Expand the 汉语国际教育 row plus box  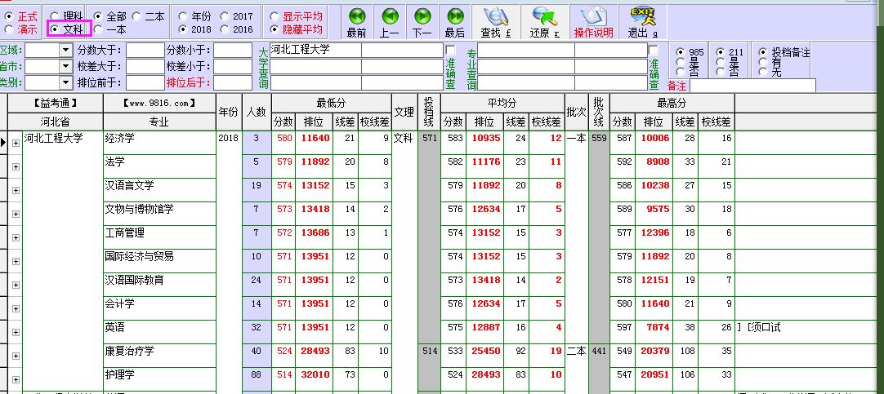16,285
